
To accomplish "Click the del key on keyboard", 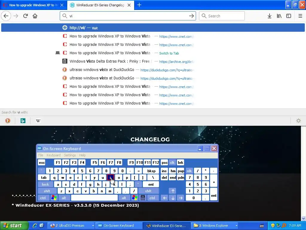I will click(164, 178).
